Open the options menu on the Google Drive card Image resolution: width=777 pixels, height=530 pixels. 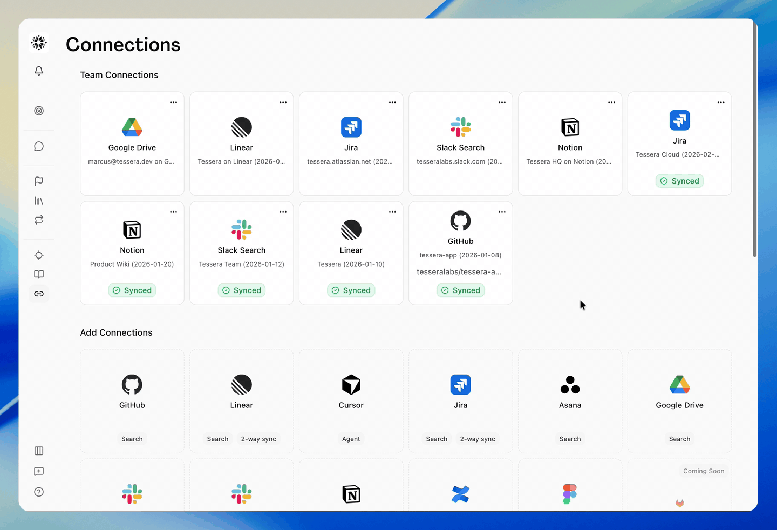tap(174, 102)
